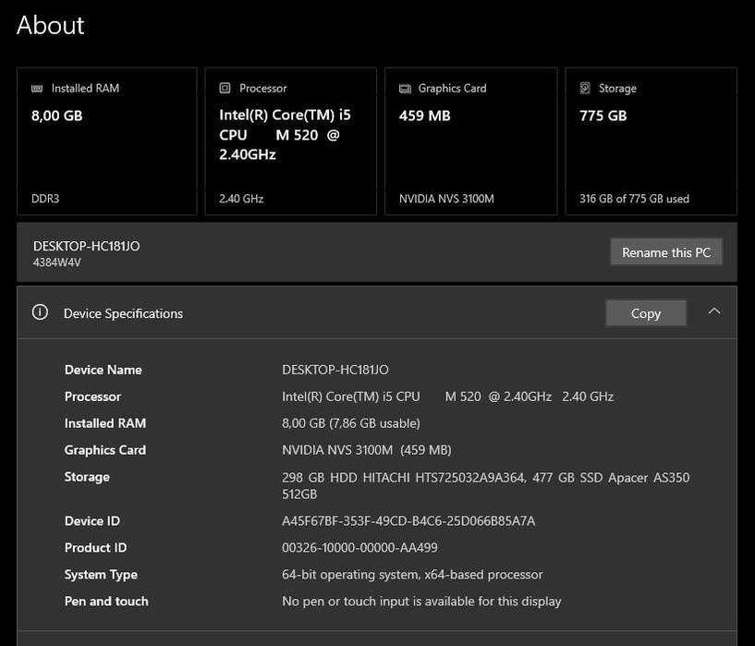The width and height of the screenshot is (755, 646).
Task: Click the Device ID label
Action: (x=92, y=521)
